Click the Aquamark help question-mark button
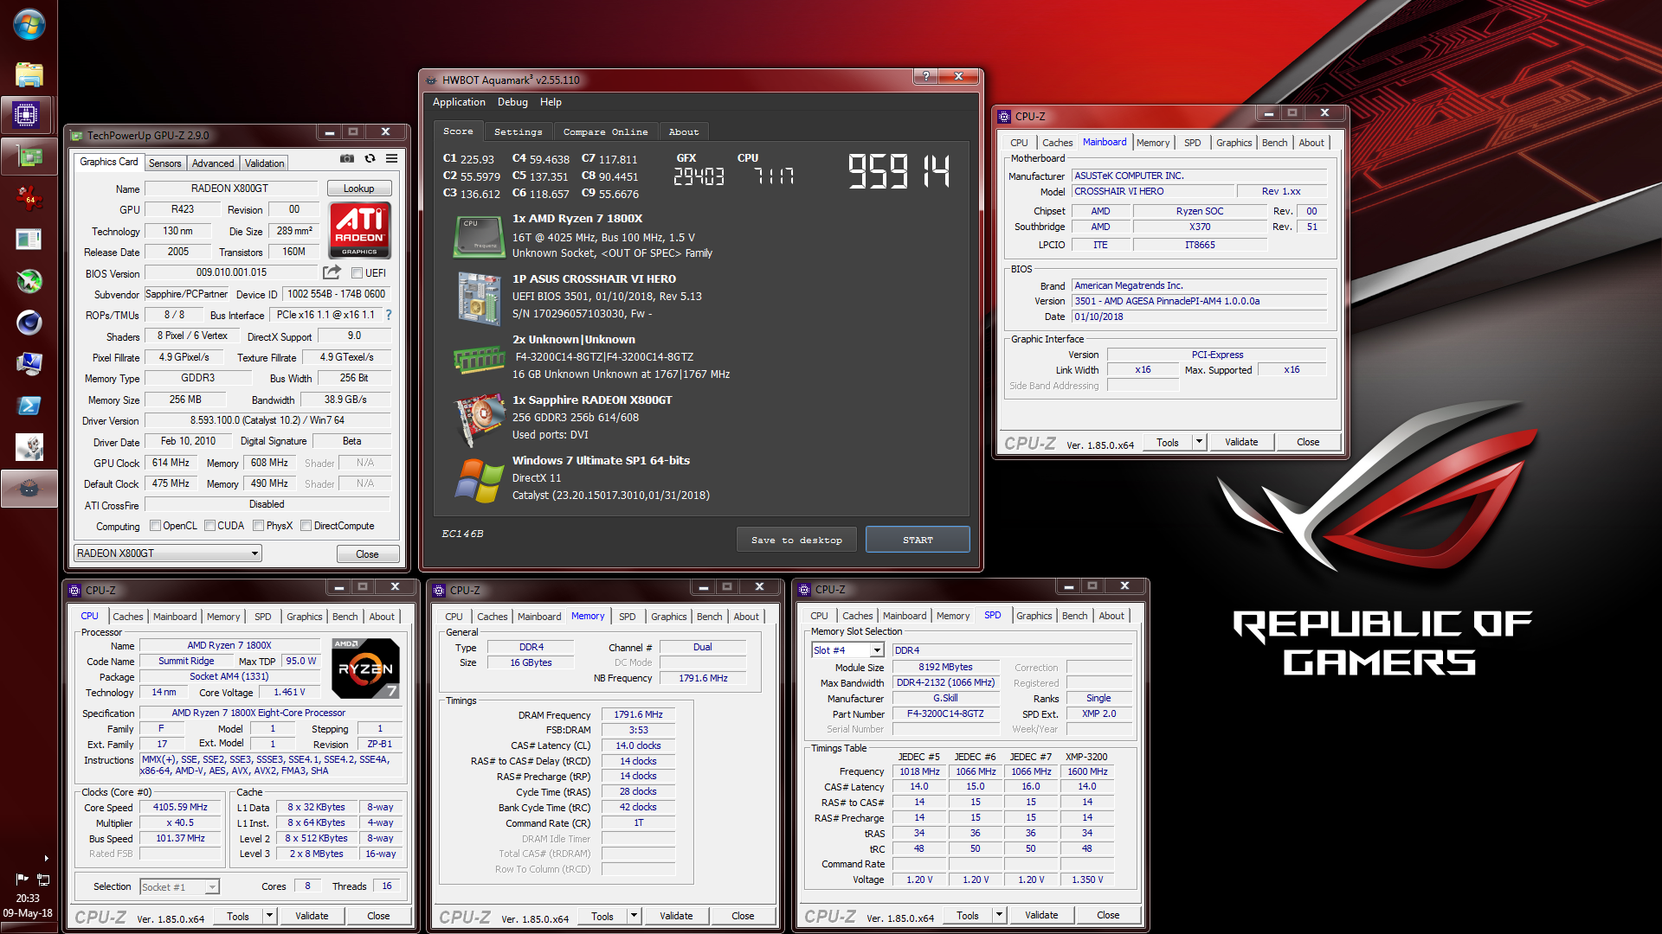Image resolution: width=1662 pixels, height=934 pixels. (926, 77)
